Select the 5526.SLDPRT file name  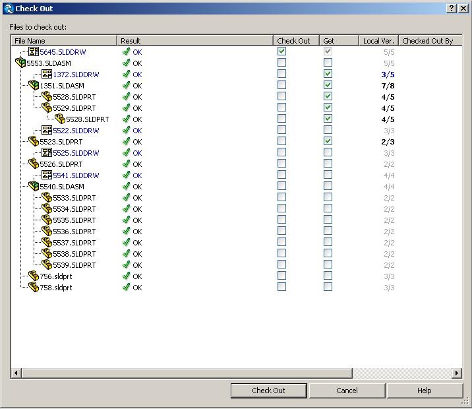point(61,164)
